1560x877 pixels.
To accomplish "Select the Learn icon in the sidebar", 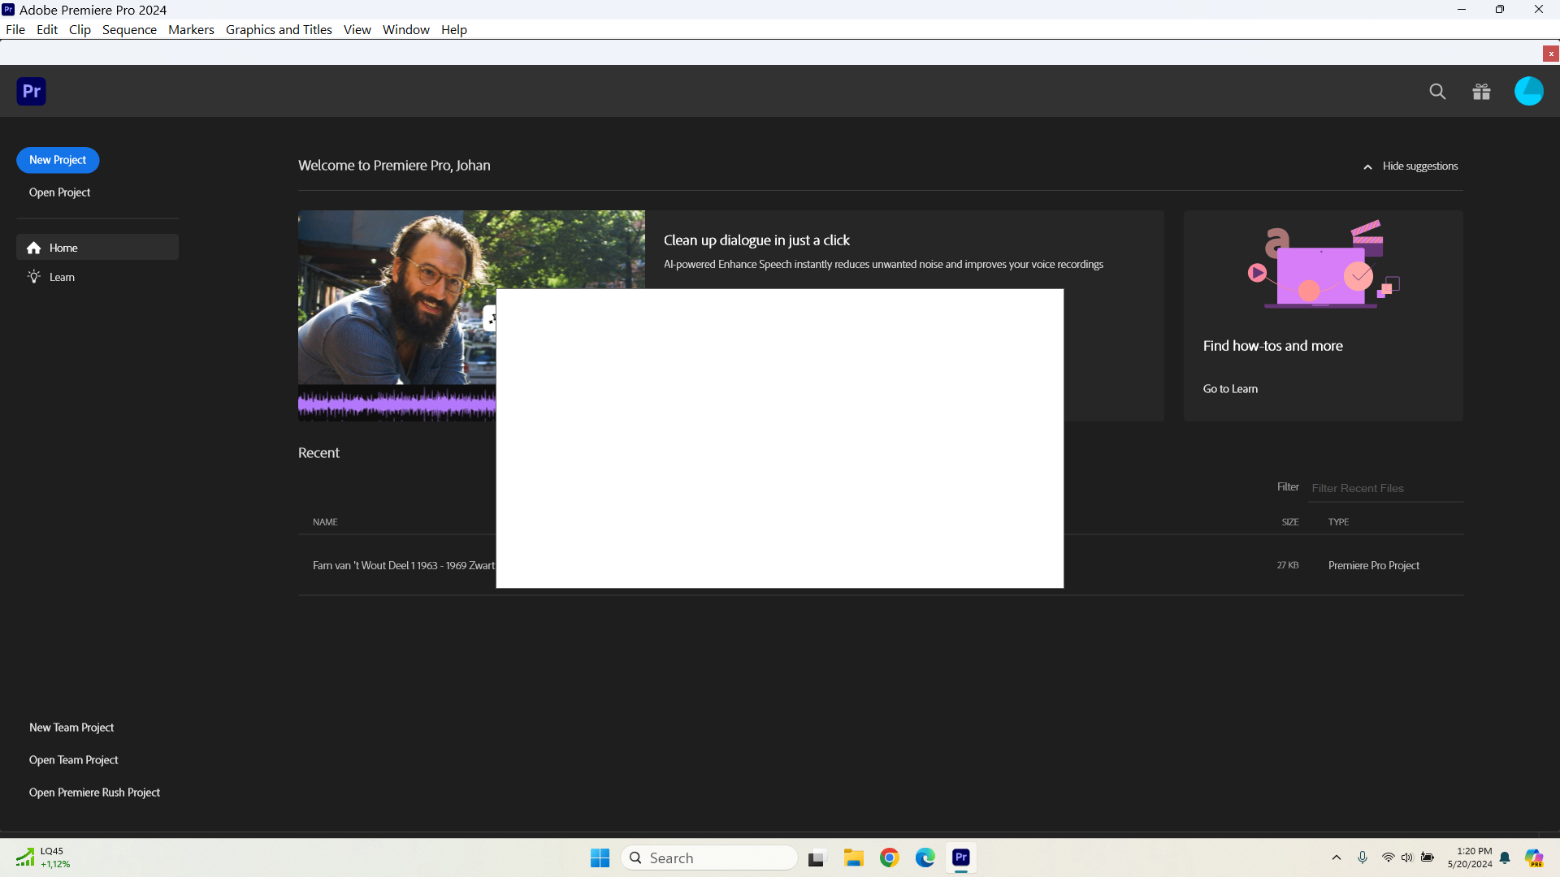I will (x=32, y=276).
